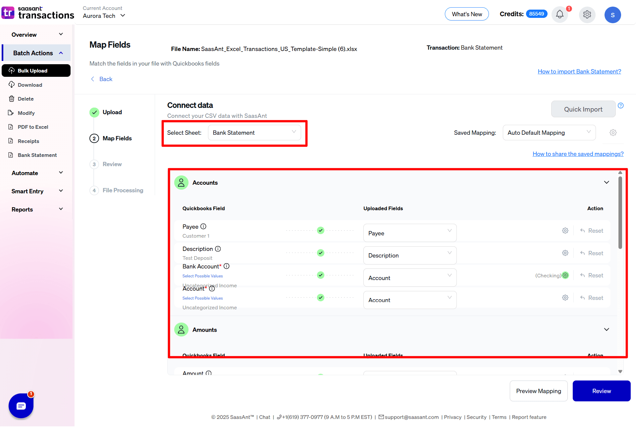Click the Modify pencil icon

tap(11, 113)
